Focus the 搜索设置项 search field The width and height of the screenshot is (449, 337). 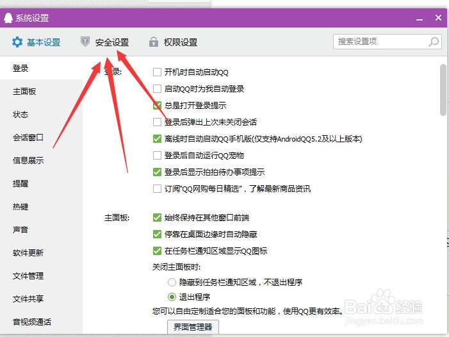click(x=387, y=42)
